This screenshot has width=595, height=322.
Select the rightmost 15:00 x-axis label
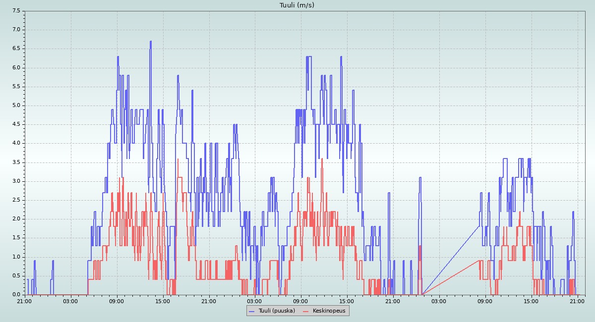tap(531, 301)
